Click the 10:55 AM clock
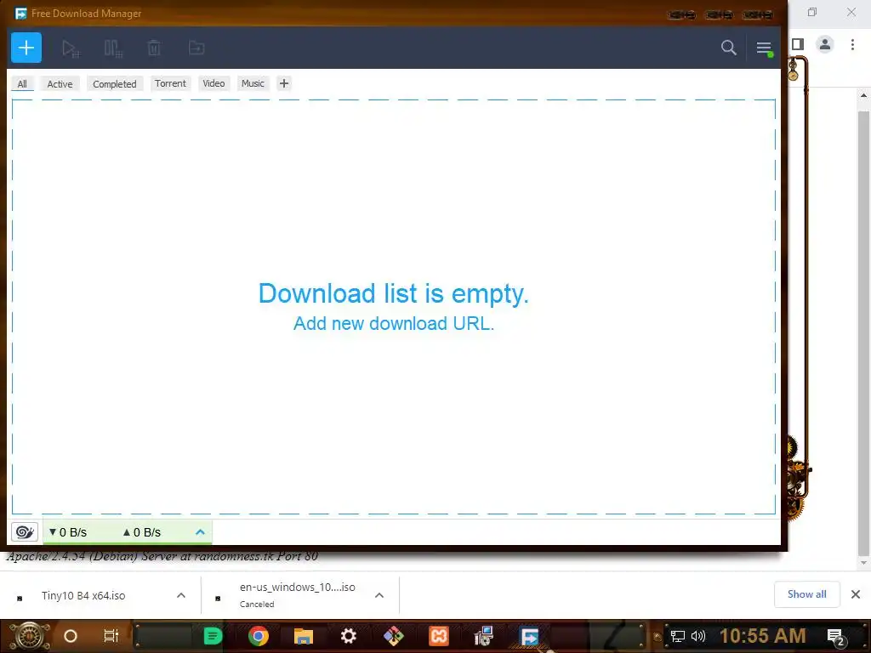 click(x=763, y=636)
